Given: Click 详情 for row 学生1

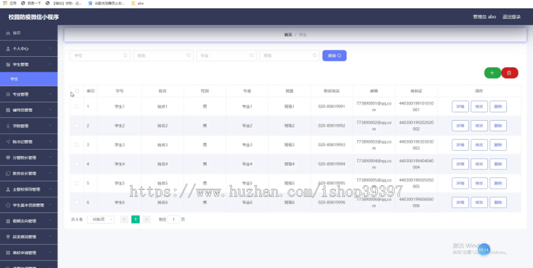Looking at the screenshot, I should pyautogui.click(x=460, y=106).
